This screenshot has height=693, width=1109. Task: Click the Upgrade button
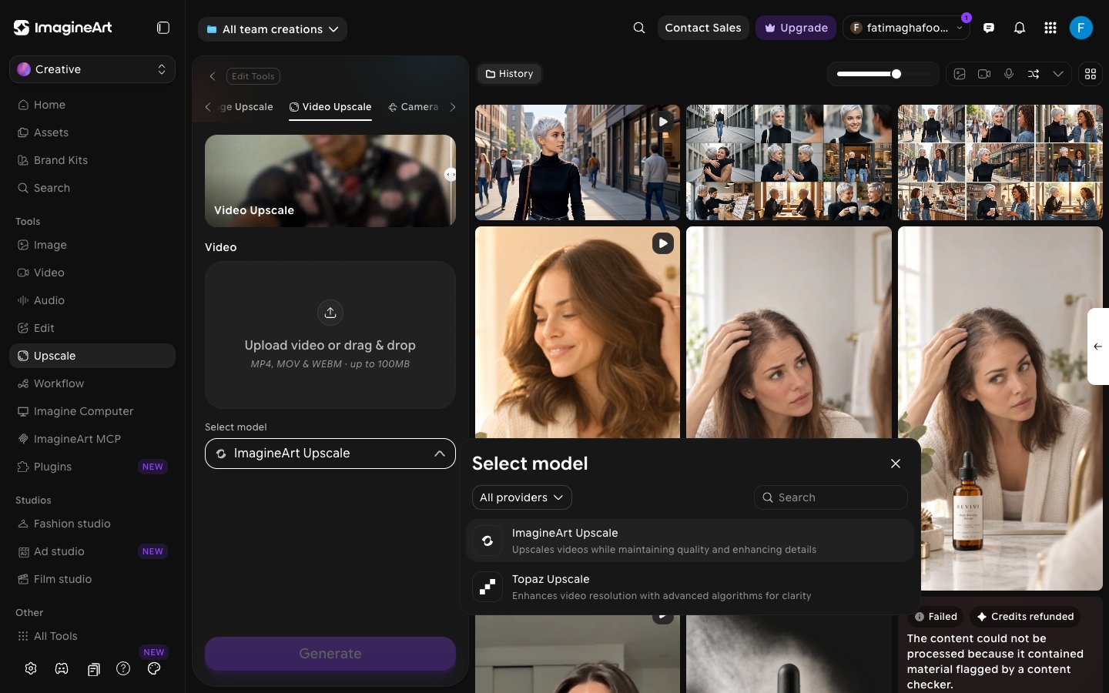pos(796,28)
